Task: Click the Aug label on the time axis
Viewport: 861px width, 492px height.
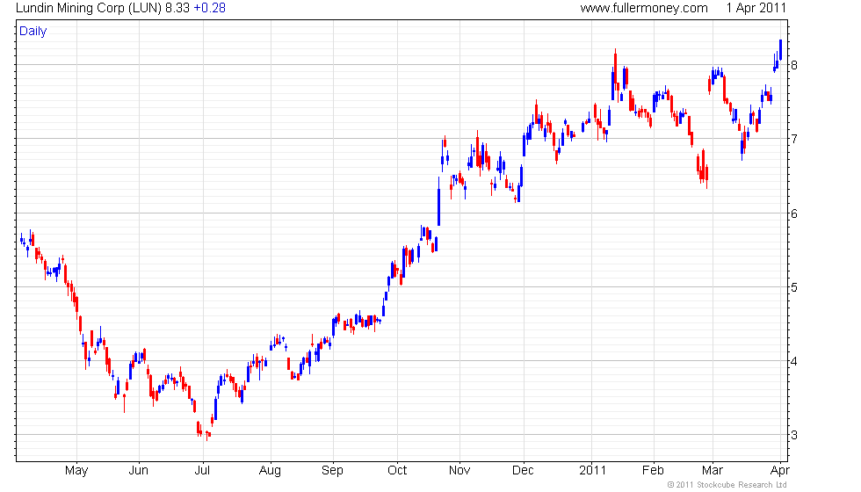Action: click(x=270, y=470)
